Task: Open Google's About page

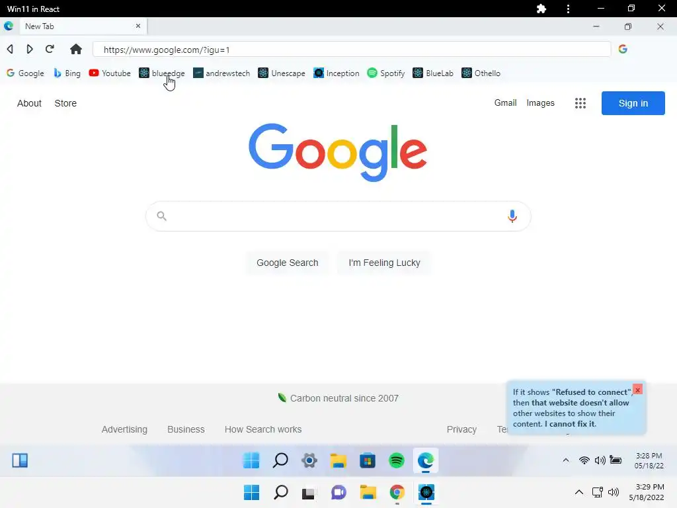Action: coord(29,103)
